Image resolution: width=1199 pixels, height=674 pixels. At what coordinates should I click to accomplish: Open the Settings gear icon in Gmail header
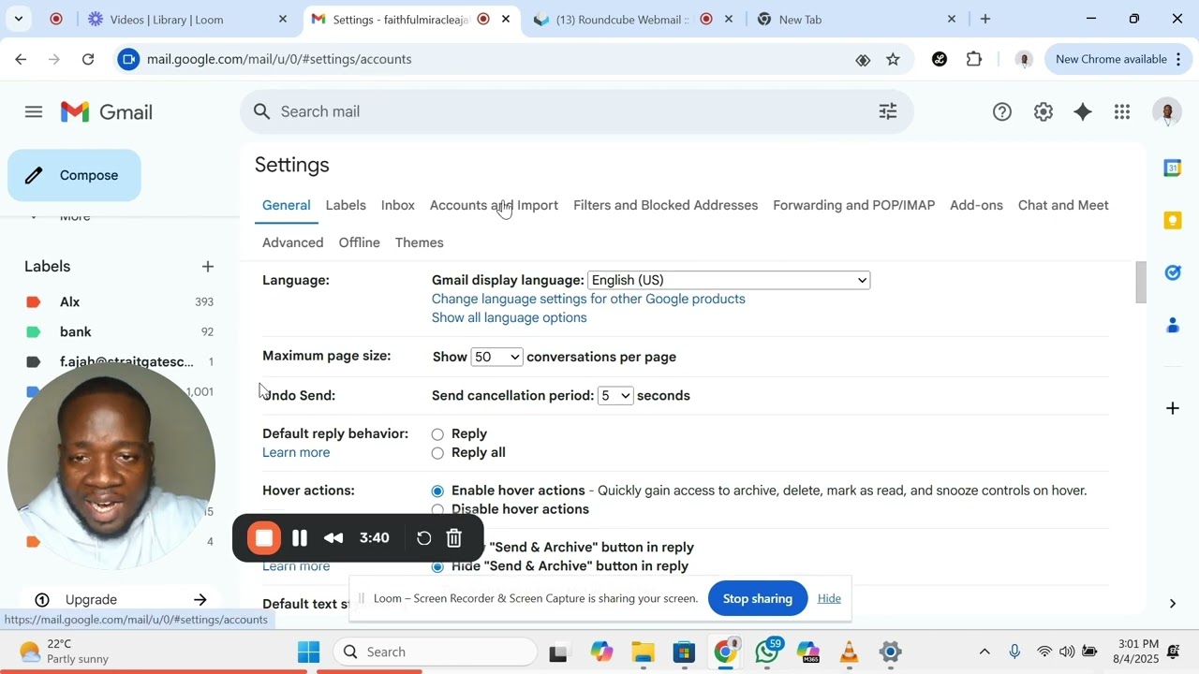[x=1043, y=112]
